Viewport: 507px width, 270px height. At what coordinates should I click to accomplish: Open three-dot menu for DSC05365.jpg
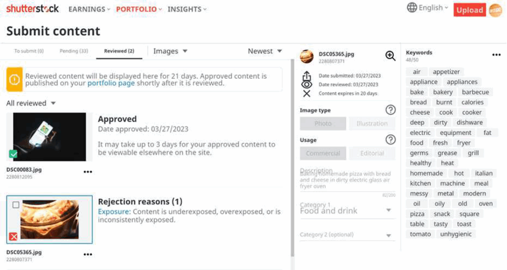point(88,255)
